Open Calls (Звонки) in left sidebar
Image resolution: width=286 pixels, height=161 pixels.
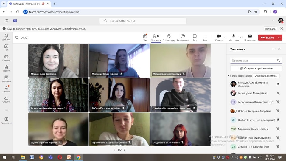(x=6, y=89)
